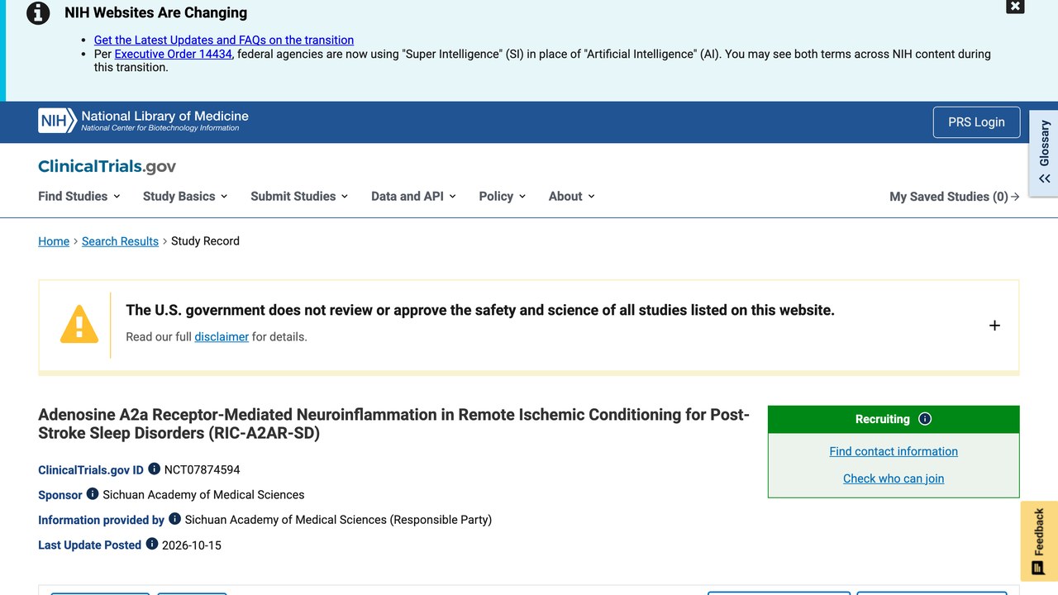
Task: Click the info icon beside Sponsor
Action: (x=93, y=493)
